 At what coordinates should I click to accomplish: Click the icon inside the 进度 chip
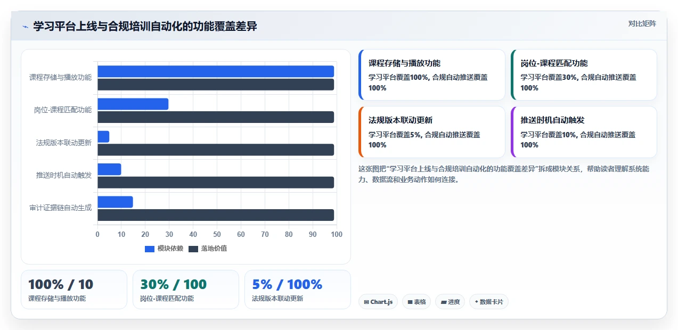click(444, 302)
